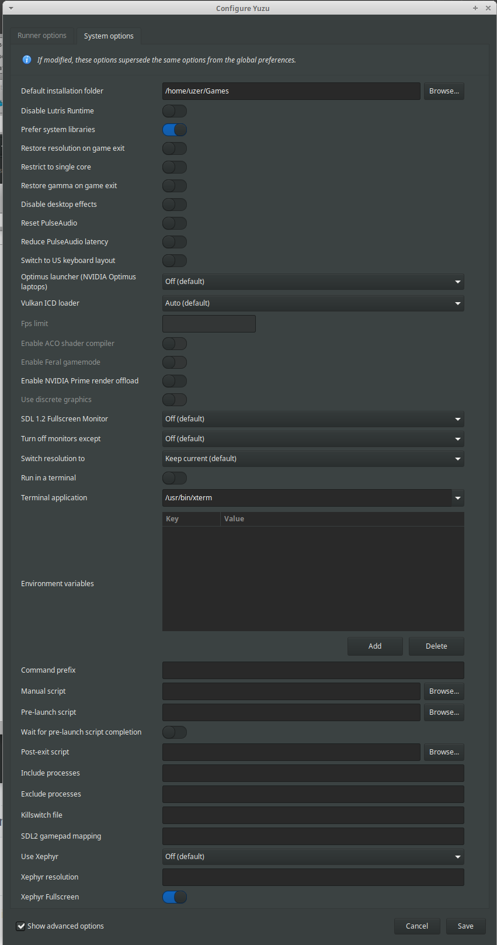
Task: Focus Terminal application text field
Action: click(307, 498)
